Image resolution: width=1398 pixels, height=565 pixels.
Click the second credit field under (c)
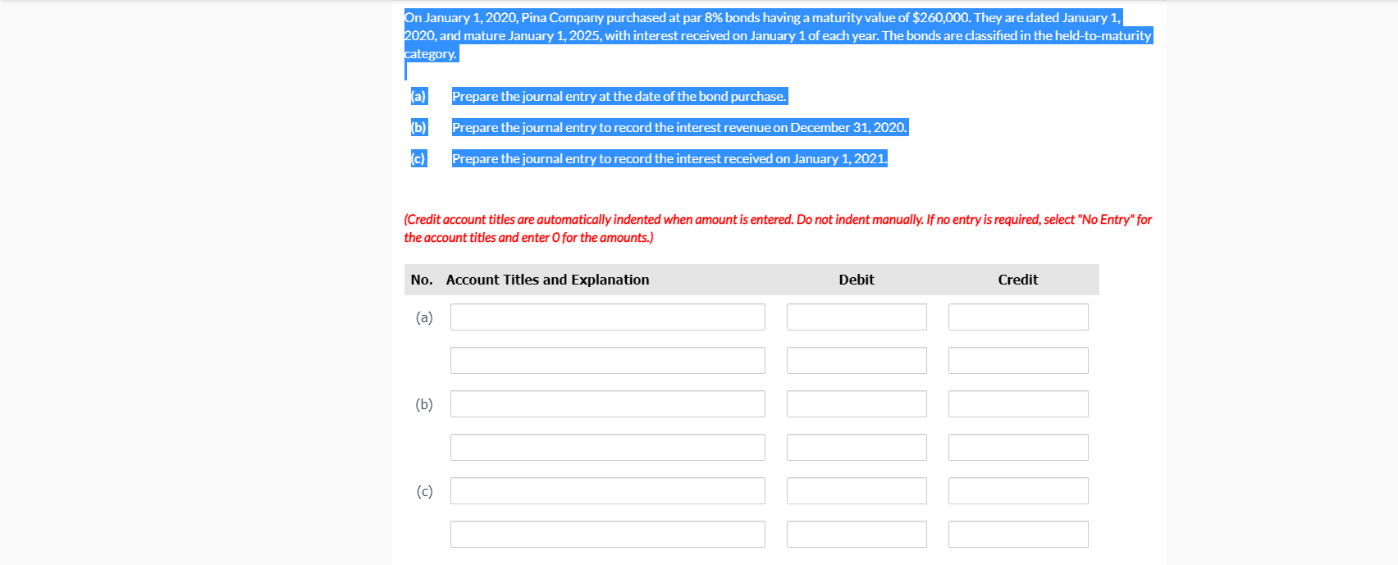click(x=1018, y=535)
